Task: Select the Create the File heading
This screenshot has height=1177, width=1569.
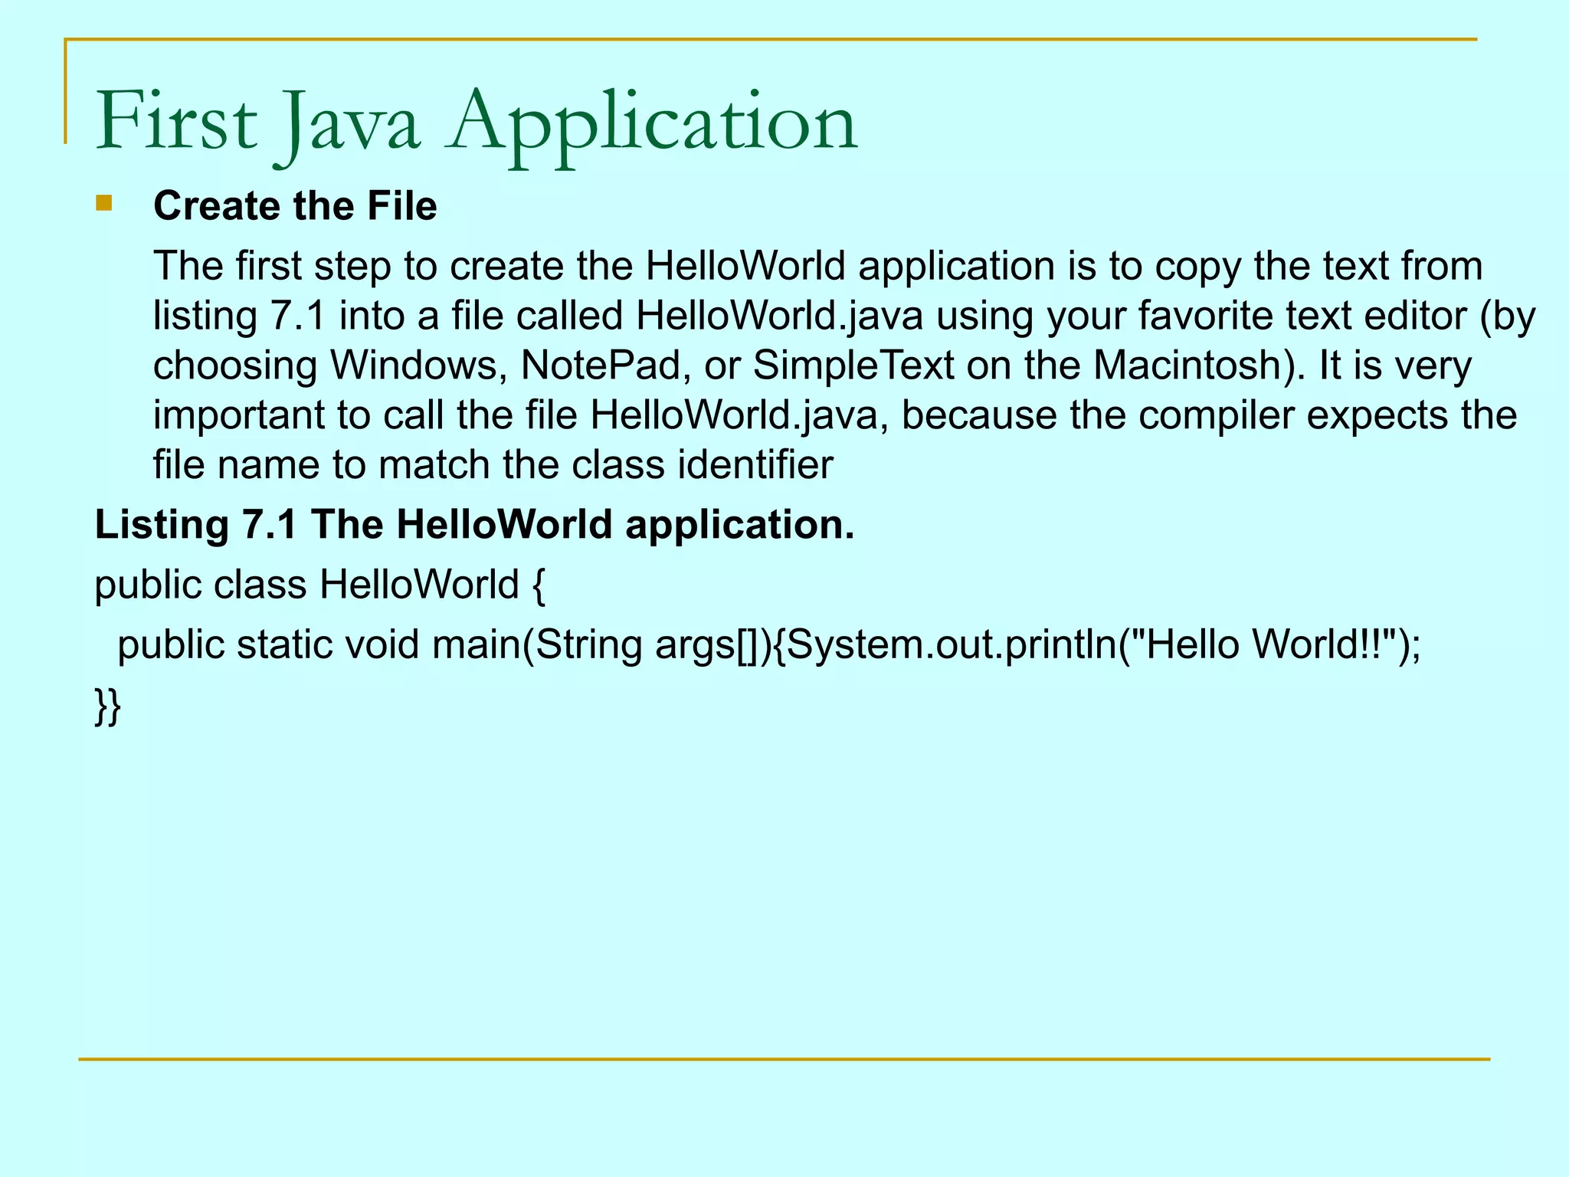Action: [295, 206]
